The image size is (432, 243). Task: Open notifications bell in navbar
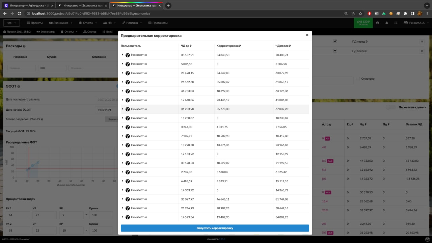point(387,23)
